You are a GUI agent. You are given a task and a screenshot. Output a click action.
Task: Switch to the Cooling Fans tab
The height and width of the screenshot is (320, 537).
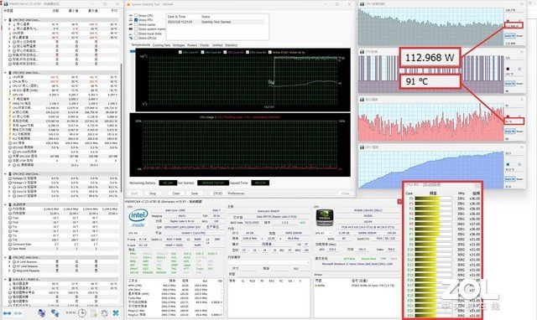(x=161, y=44)
